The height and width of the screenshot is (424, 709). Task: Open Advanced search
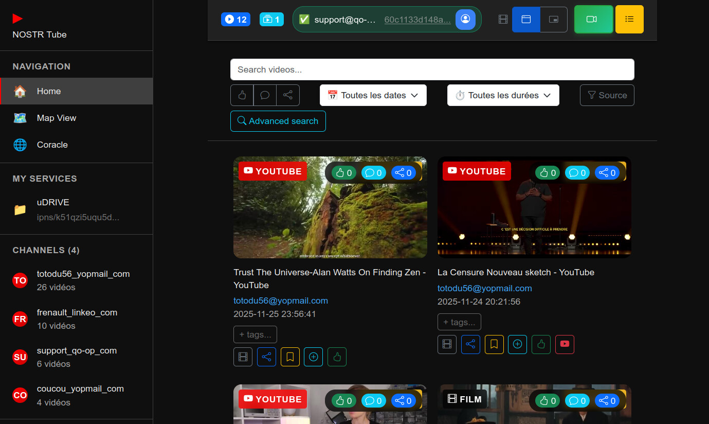click(278, 121)
